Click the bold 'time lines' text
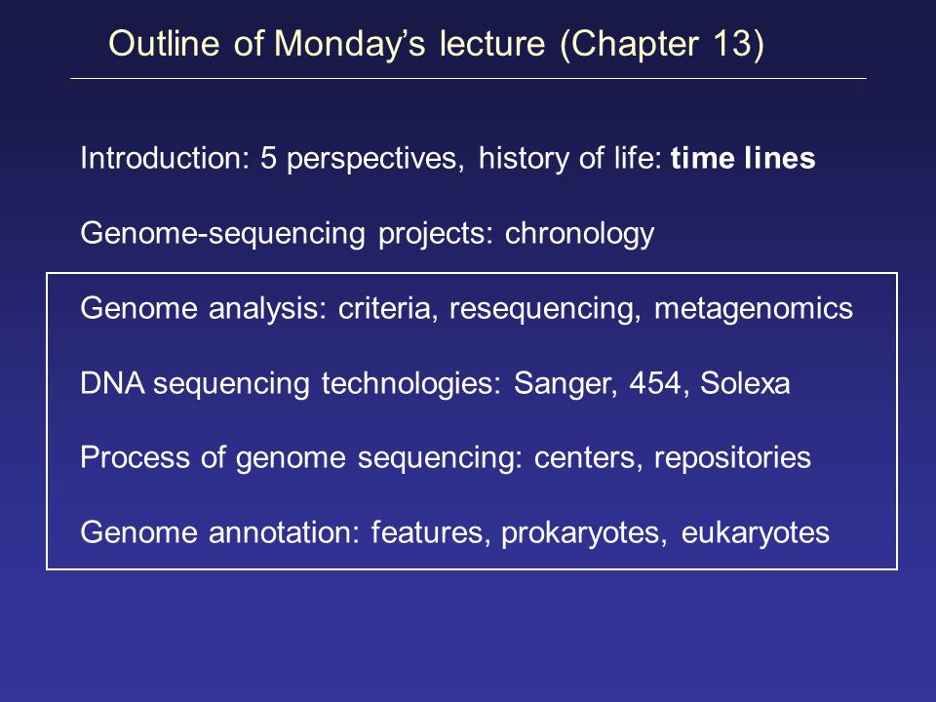 [x=743, y=158]
